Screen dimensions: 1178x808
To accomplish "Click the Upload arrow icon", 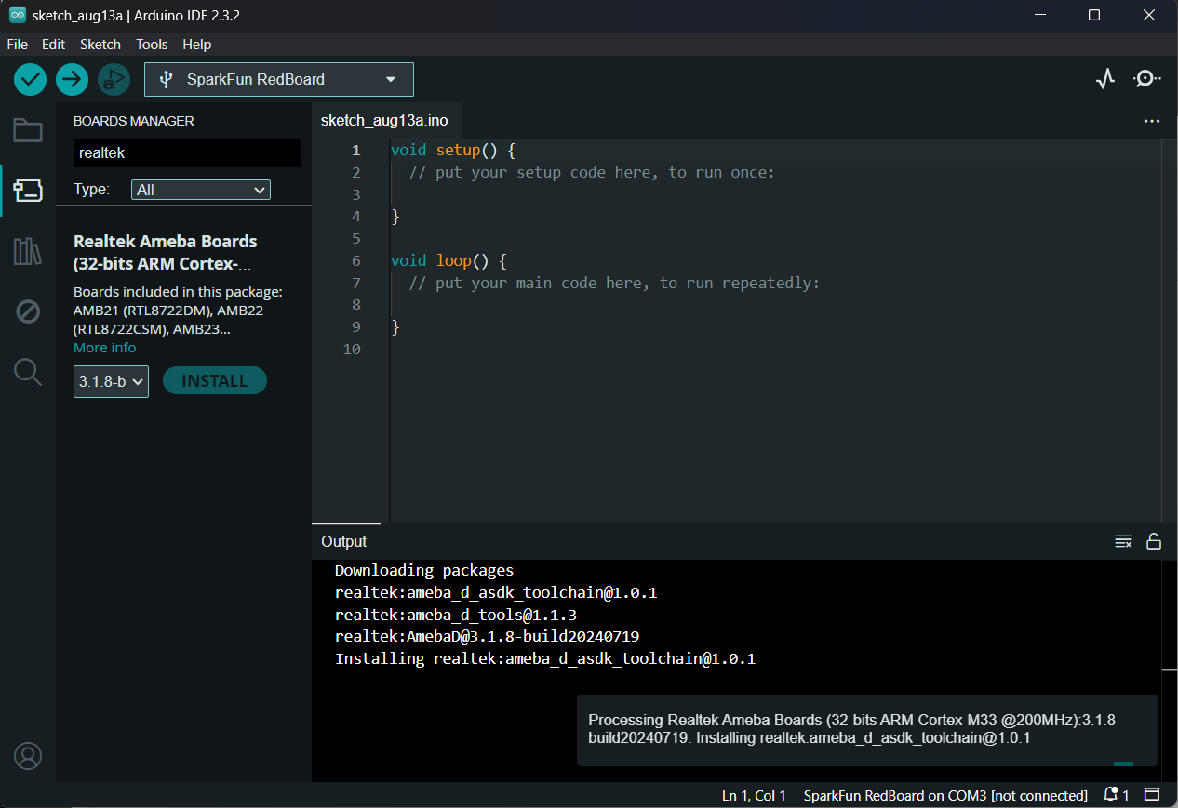I will pos(72,80).
